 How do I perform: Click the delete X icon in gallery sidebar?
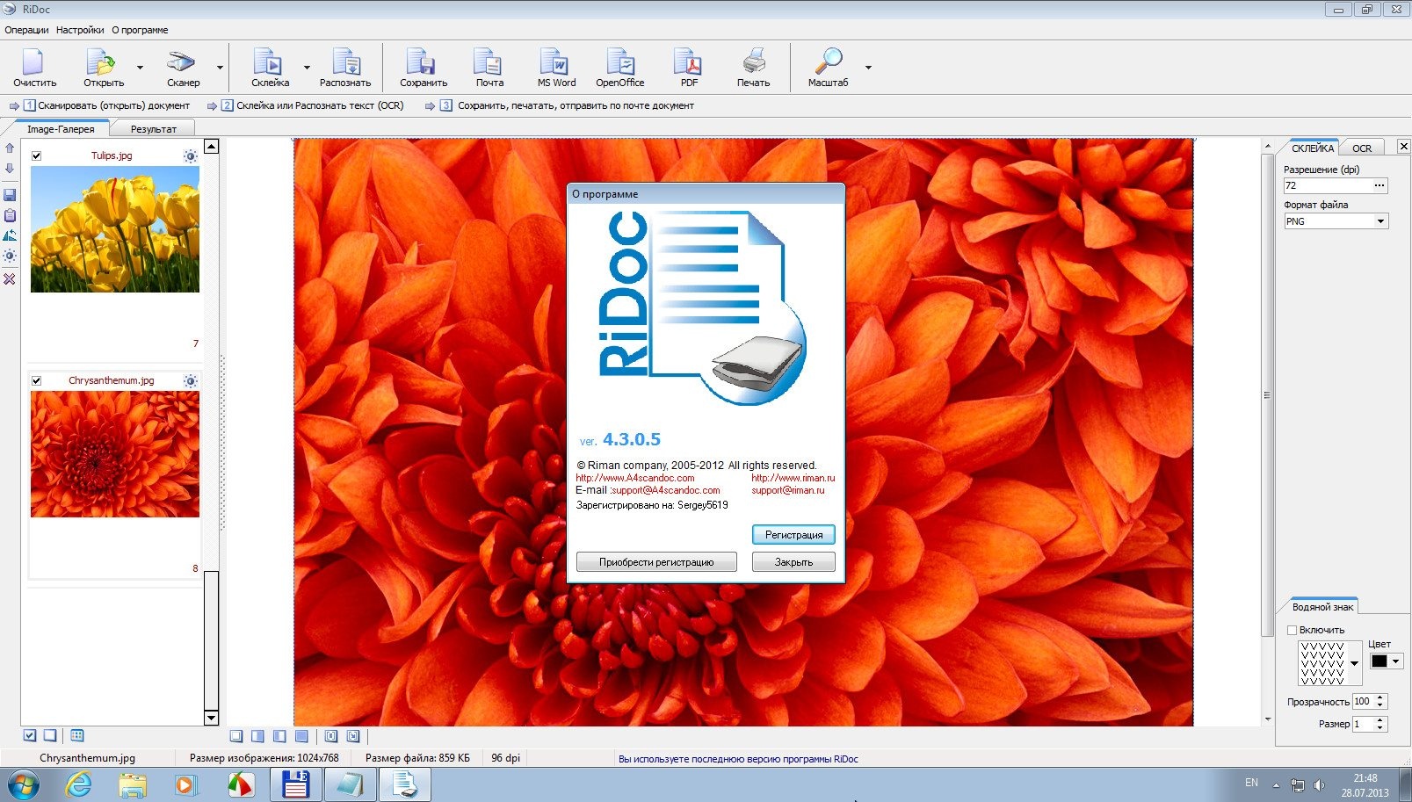[10, 278]
